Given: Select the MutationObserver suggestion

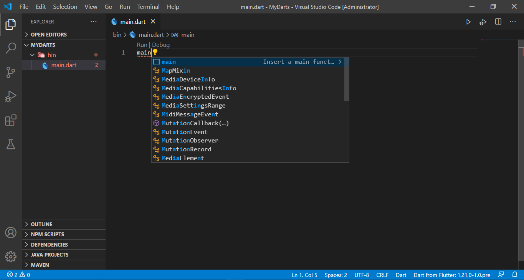Looking at the screenshot, I should pos(190,141).
